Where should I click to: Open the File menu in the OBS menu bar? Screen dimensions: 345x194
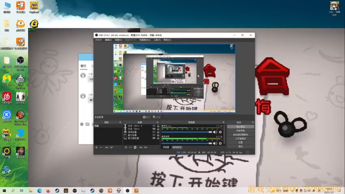(98, 40)
